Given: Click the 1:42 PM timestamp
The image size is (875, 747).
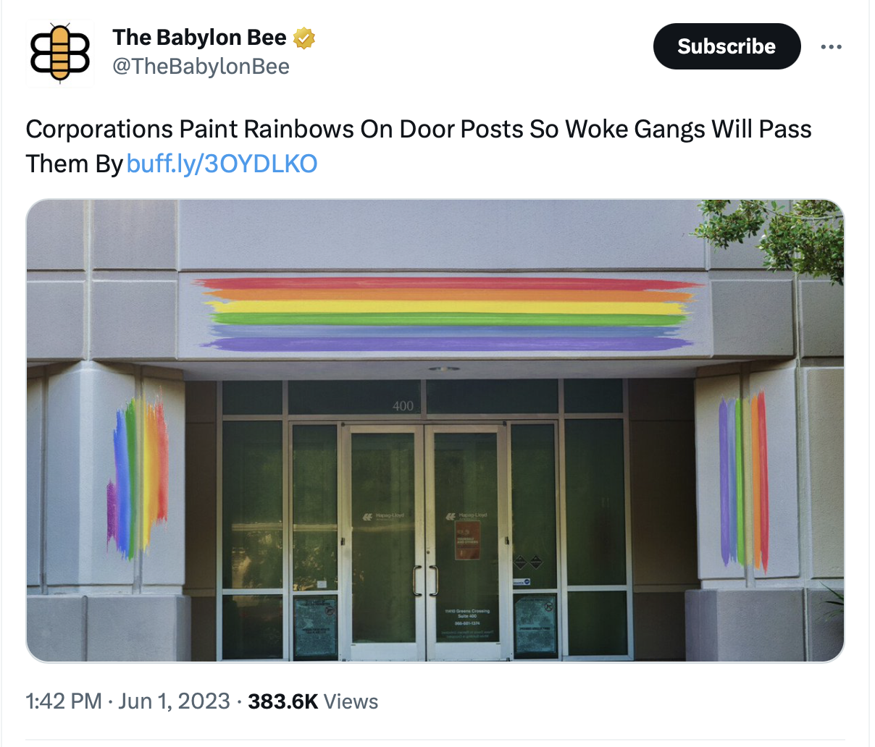Looking at the screenshot, I should coord(64,701).
